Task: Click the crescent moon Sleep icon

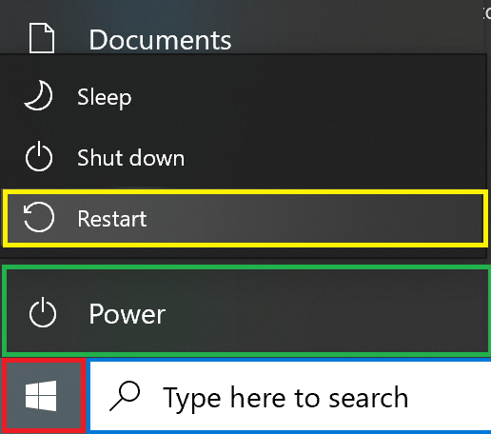Action: (38, 95)
